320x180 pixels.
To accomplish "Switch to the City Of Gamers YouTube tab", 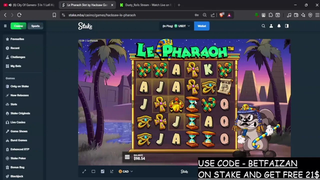I will pyautogui.click(x=29, y=5).
